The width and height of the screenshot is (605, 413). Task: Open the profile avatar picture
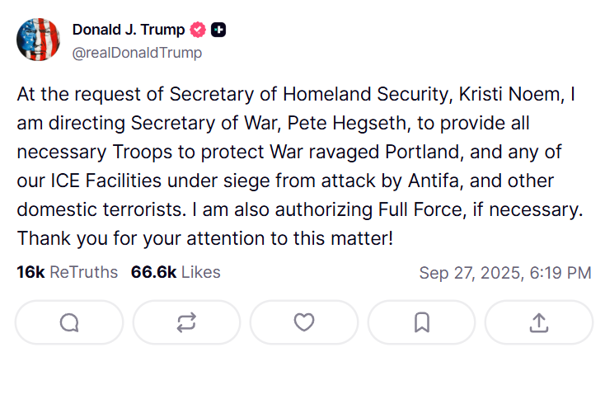pyautogui.click(x=39, y=40)
